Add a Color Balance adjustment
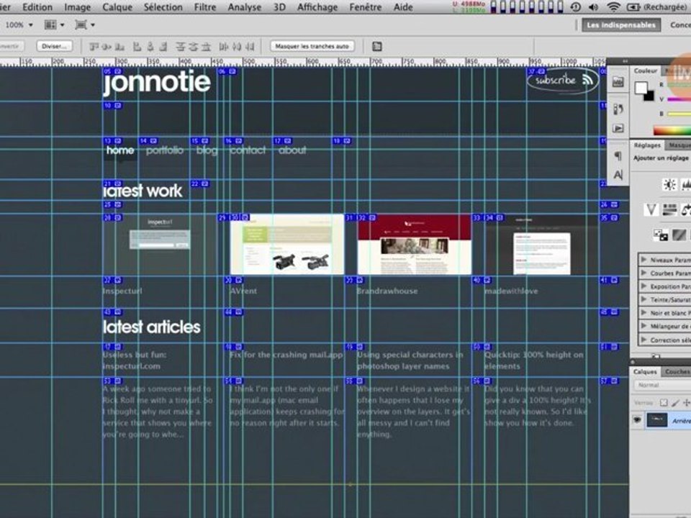The height and width of the screenshot is (518, 691). pos(686,209)
